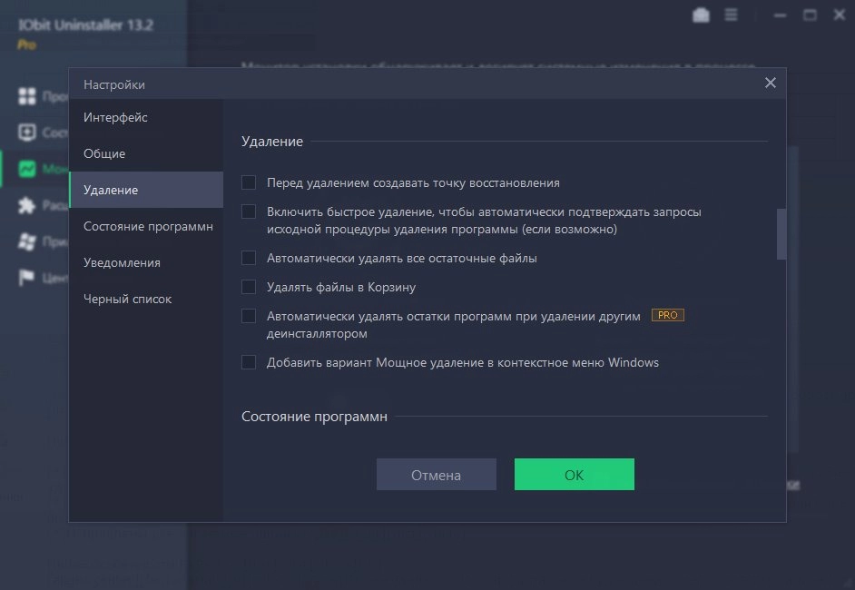Click the settings dialog scrollbar thumb
The height and width of the screenshot is (590, 855).
[781, 234]
